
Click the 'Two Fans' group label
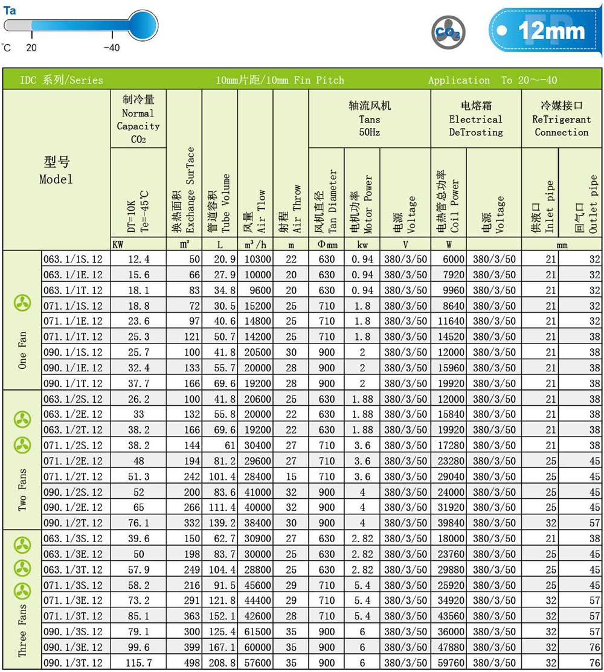click(22, 490)
